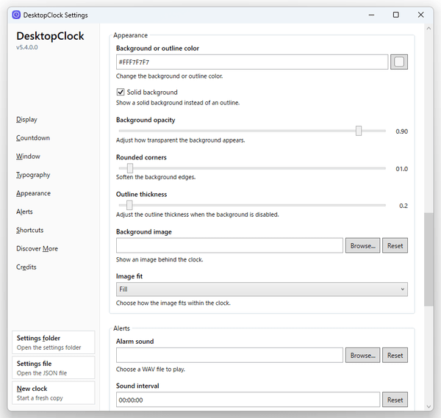441x418 pixels.
Task: Click the Outline thickness slider thumb
Action: (129, 205)
